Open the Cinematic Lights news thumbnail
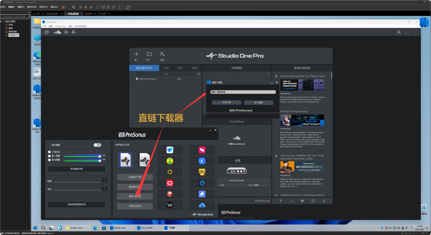 click(x=302, y=167)
